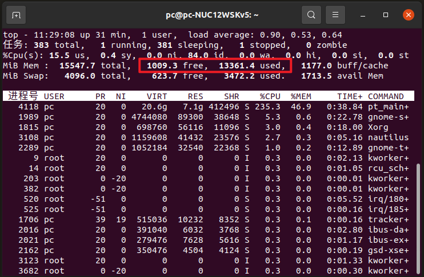424x277 pixels.
Task: Click the USER column header
Action: [x=54, y=96]
